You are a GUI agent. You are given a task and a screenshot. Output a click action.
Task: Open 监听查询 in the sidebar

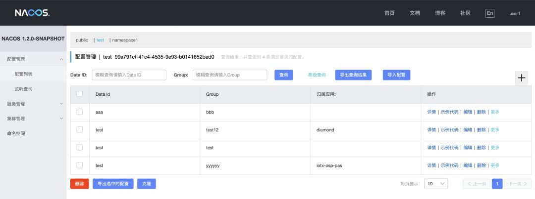(x=24, y=89)
